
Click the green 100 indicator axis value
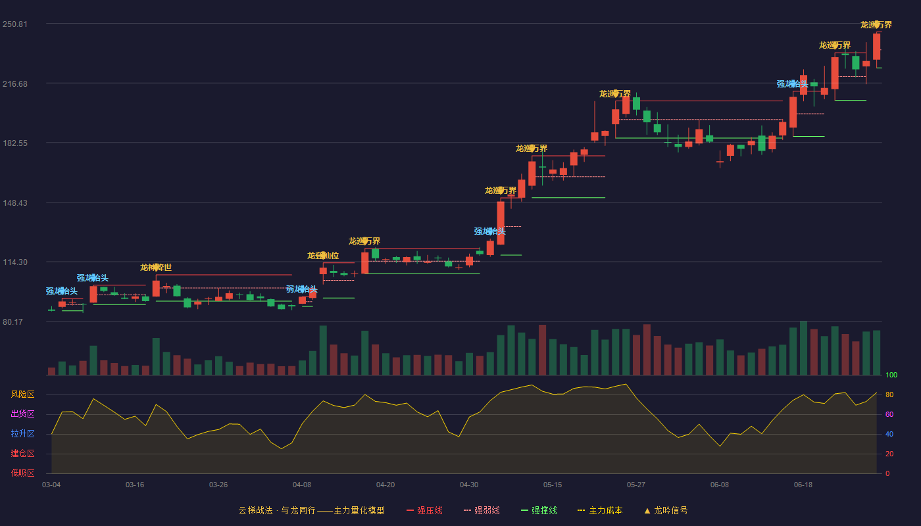[891, 375]
